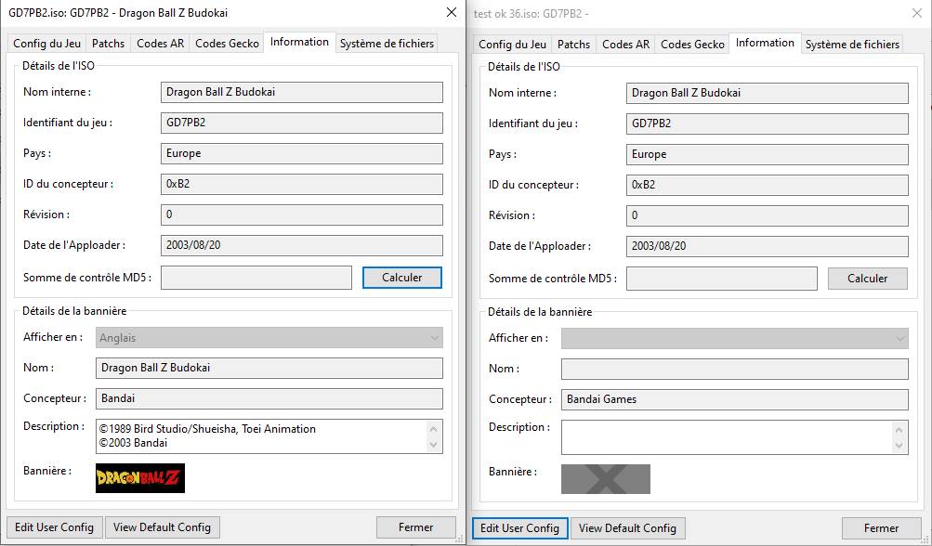932x546 pixels.
Task: Click ID du concepteur field in test ok 36.iso window
Action: pyautogui.click(x=767, y=186)
